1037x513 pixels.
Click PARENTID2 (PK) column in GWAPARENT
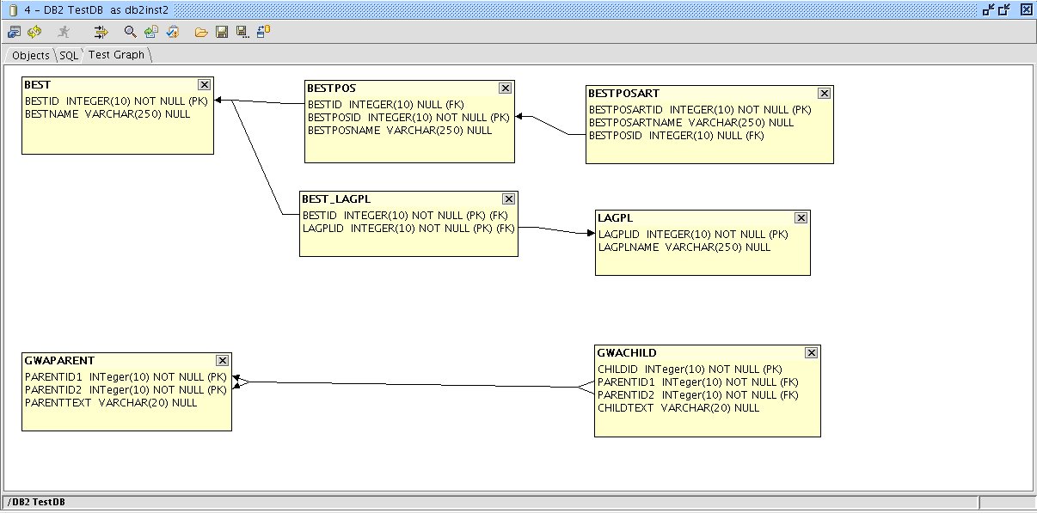coord(126,389)
